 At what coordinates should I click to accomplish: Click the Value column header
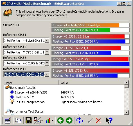click(91, 83)
